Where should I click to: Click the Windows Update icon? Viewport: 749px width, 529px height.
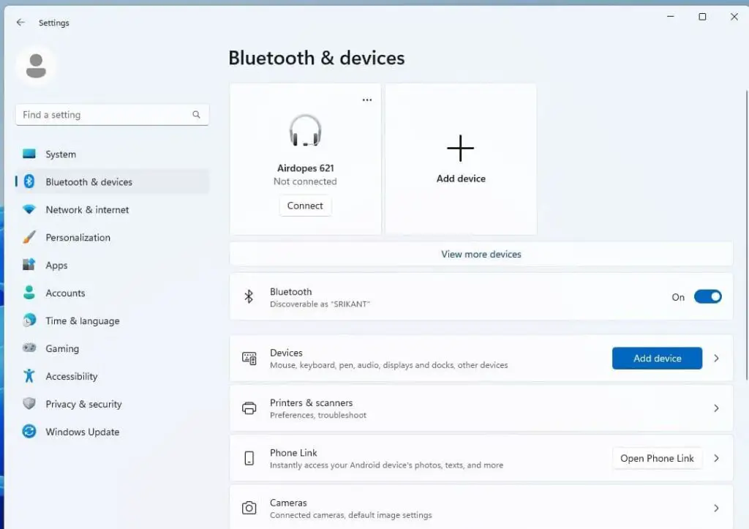[29, 432]
